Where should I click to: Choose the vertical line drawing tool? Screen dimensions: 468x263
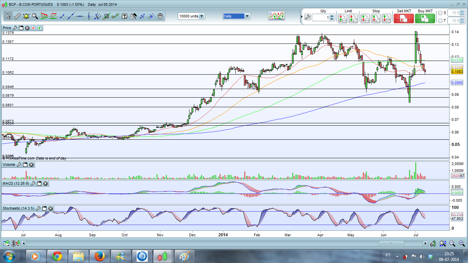point(89,16)
